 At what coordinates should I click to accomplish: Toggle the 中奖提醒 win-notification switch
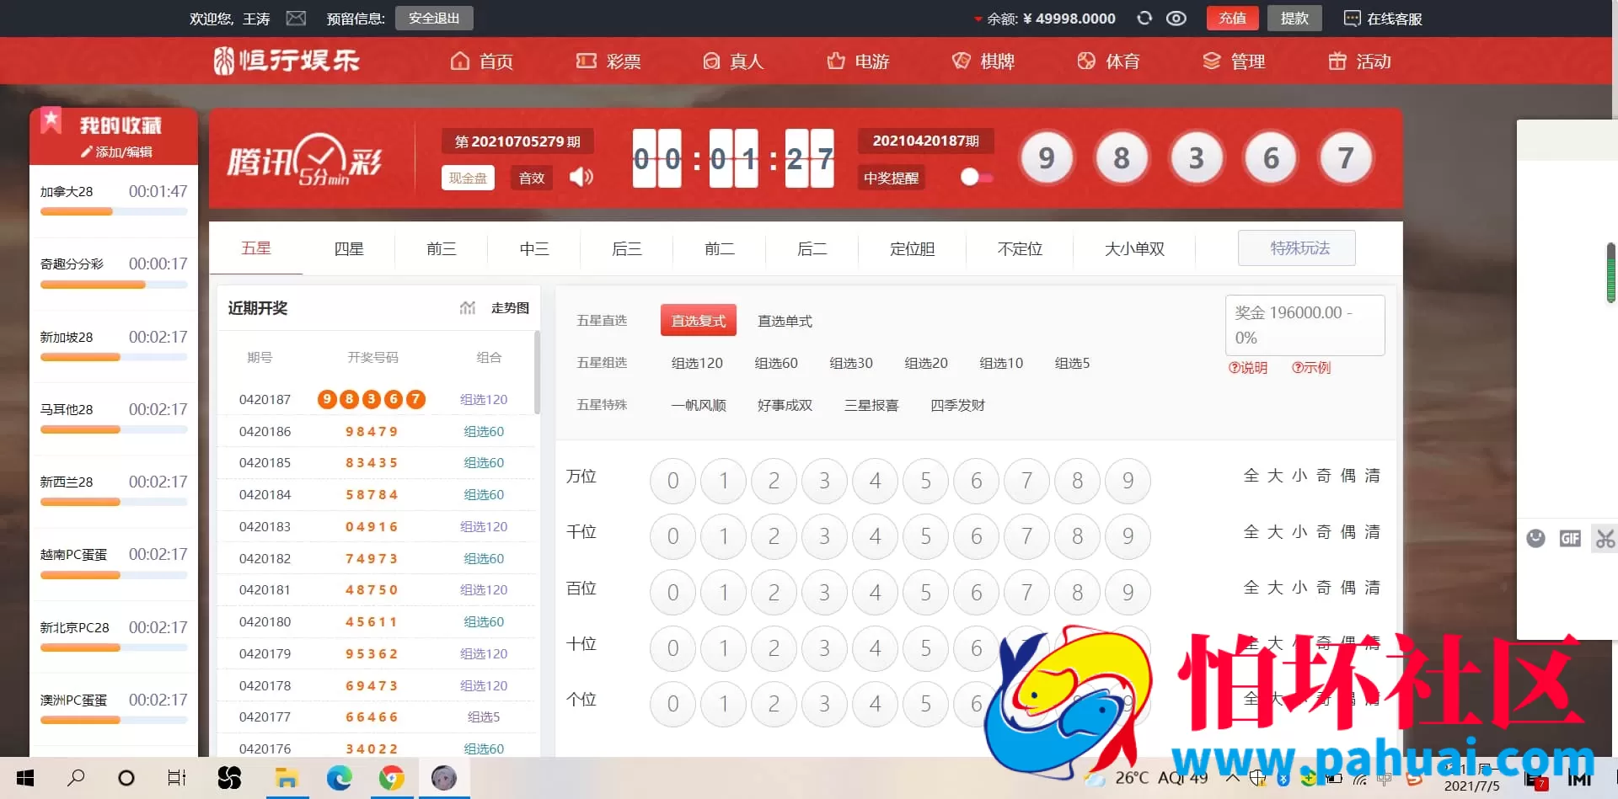[x=976, y=178]
